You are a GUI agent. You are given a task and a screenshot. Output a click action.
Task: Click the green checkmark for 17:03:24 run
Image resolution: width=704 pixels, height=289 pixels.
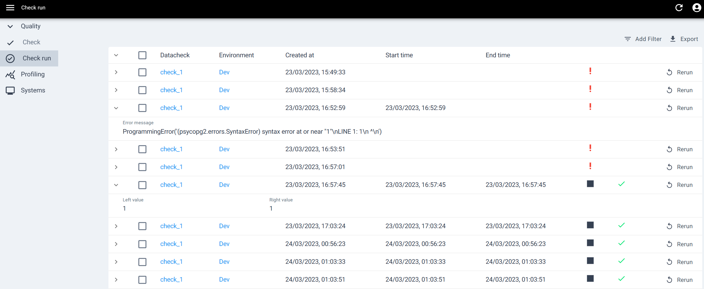point(621,225)
